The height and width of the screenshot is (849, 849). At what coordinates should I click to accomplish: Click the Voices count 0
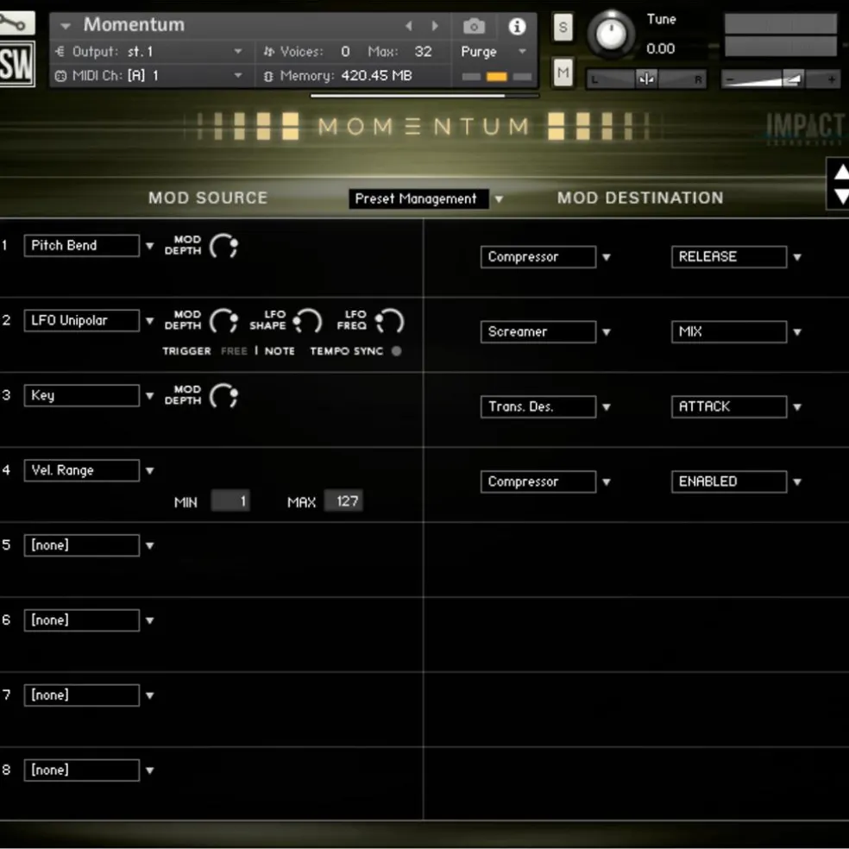tap(345, 52)
